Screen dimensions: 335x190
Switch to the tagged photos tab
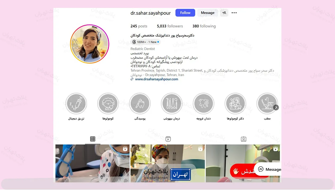243,139
